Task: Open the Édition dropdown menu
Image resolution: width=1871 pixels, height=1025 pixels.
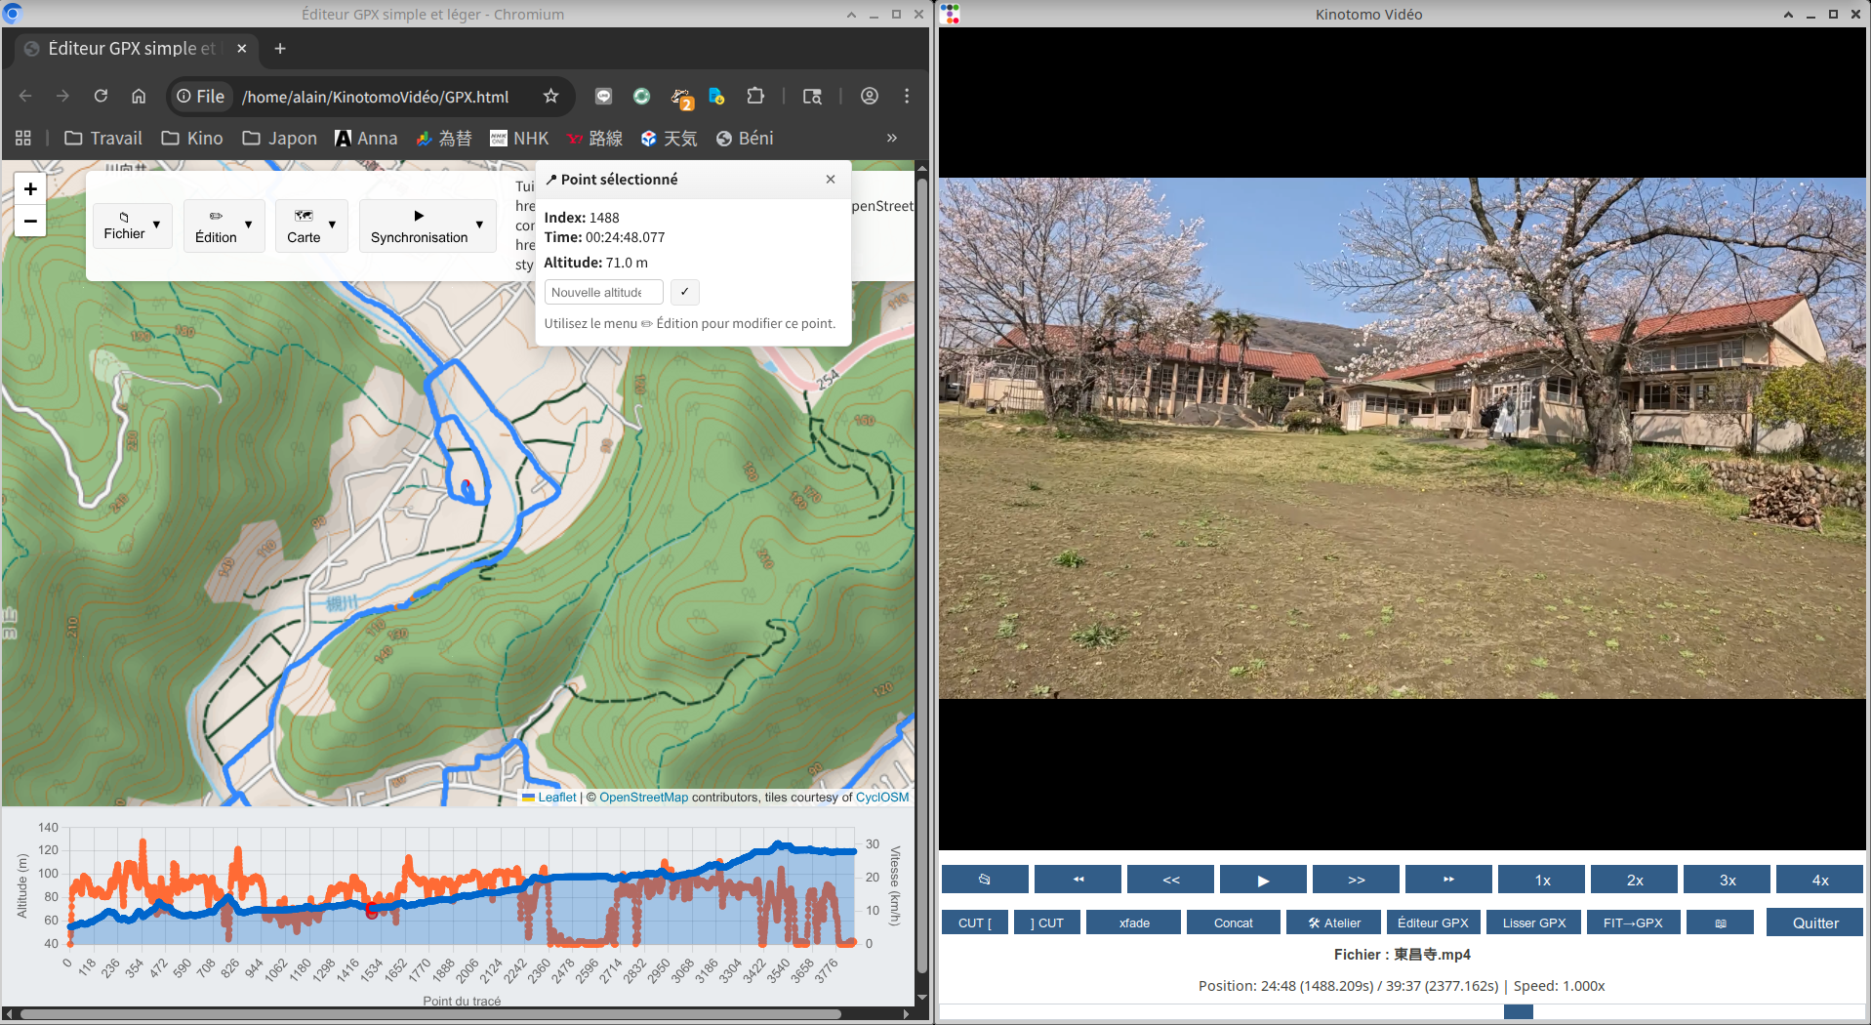Action: point(224,226)
